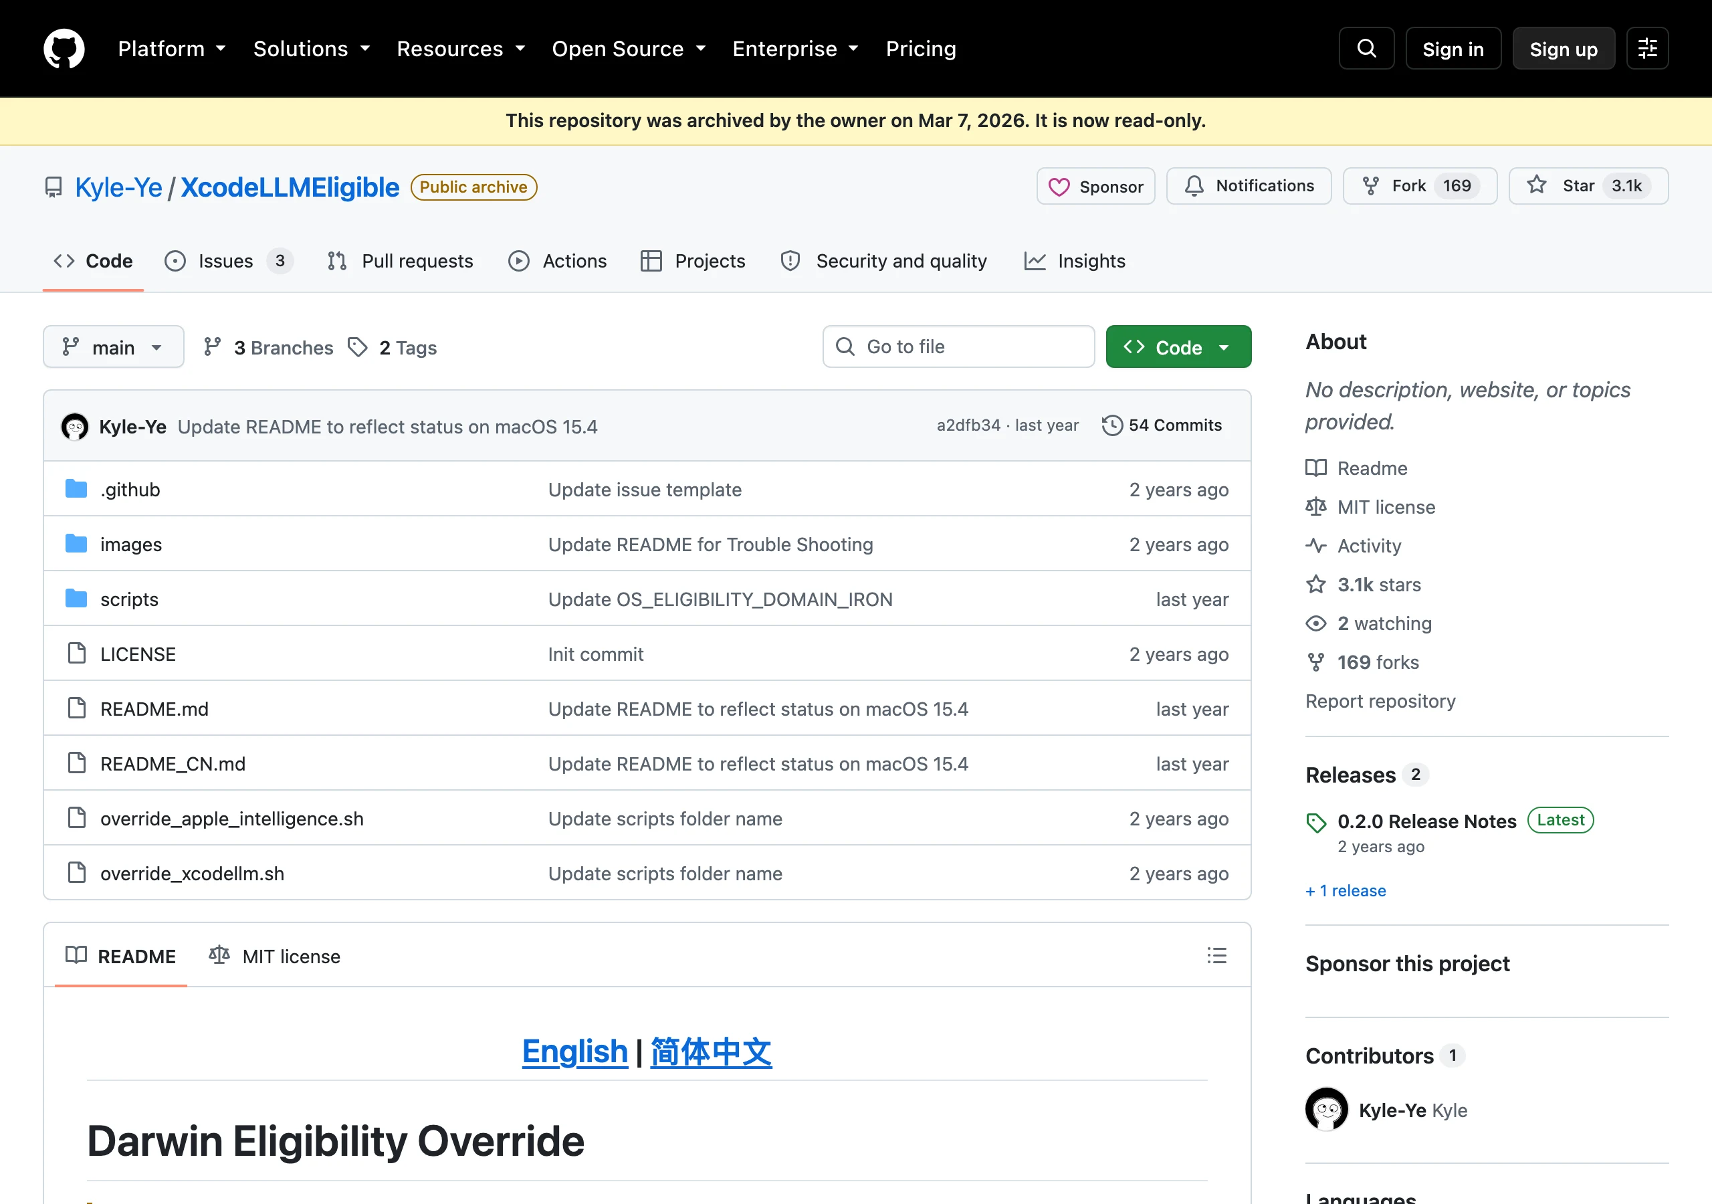The width and height of the screenshot is (1712, 1204).
Task: Click Kyle-Ye avatar in latest commit
Action: coord(74,427)
